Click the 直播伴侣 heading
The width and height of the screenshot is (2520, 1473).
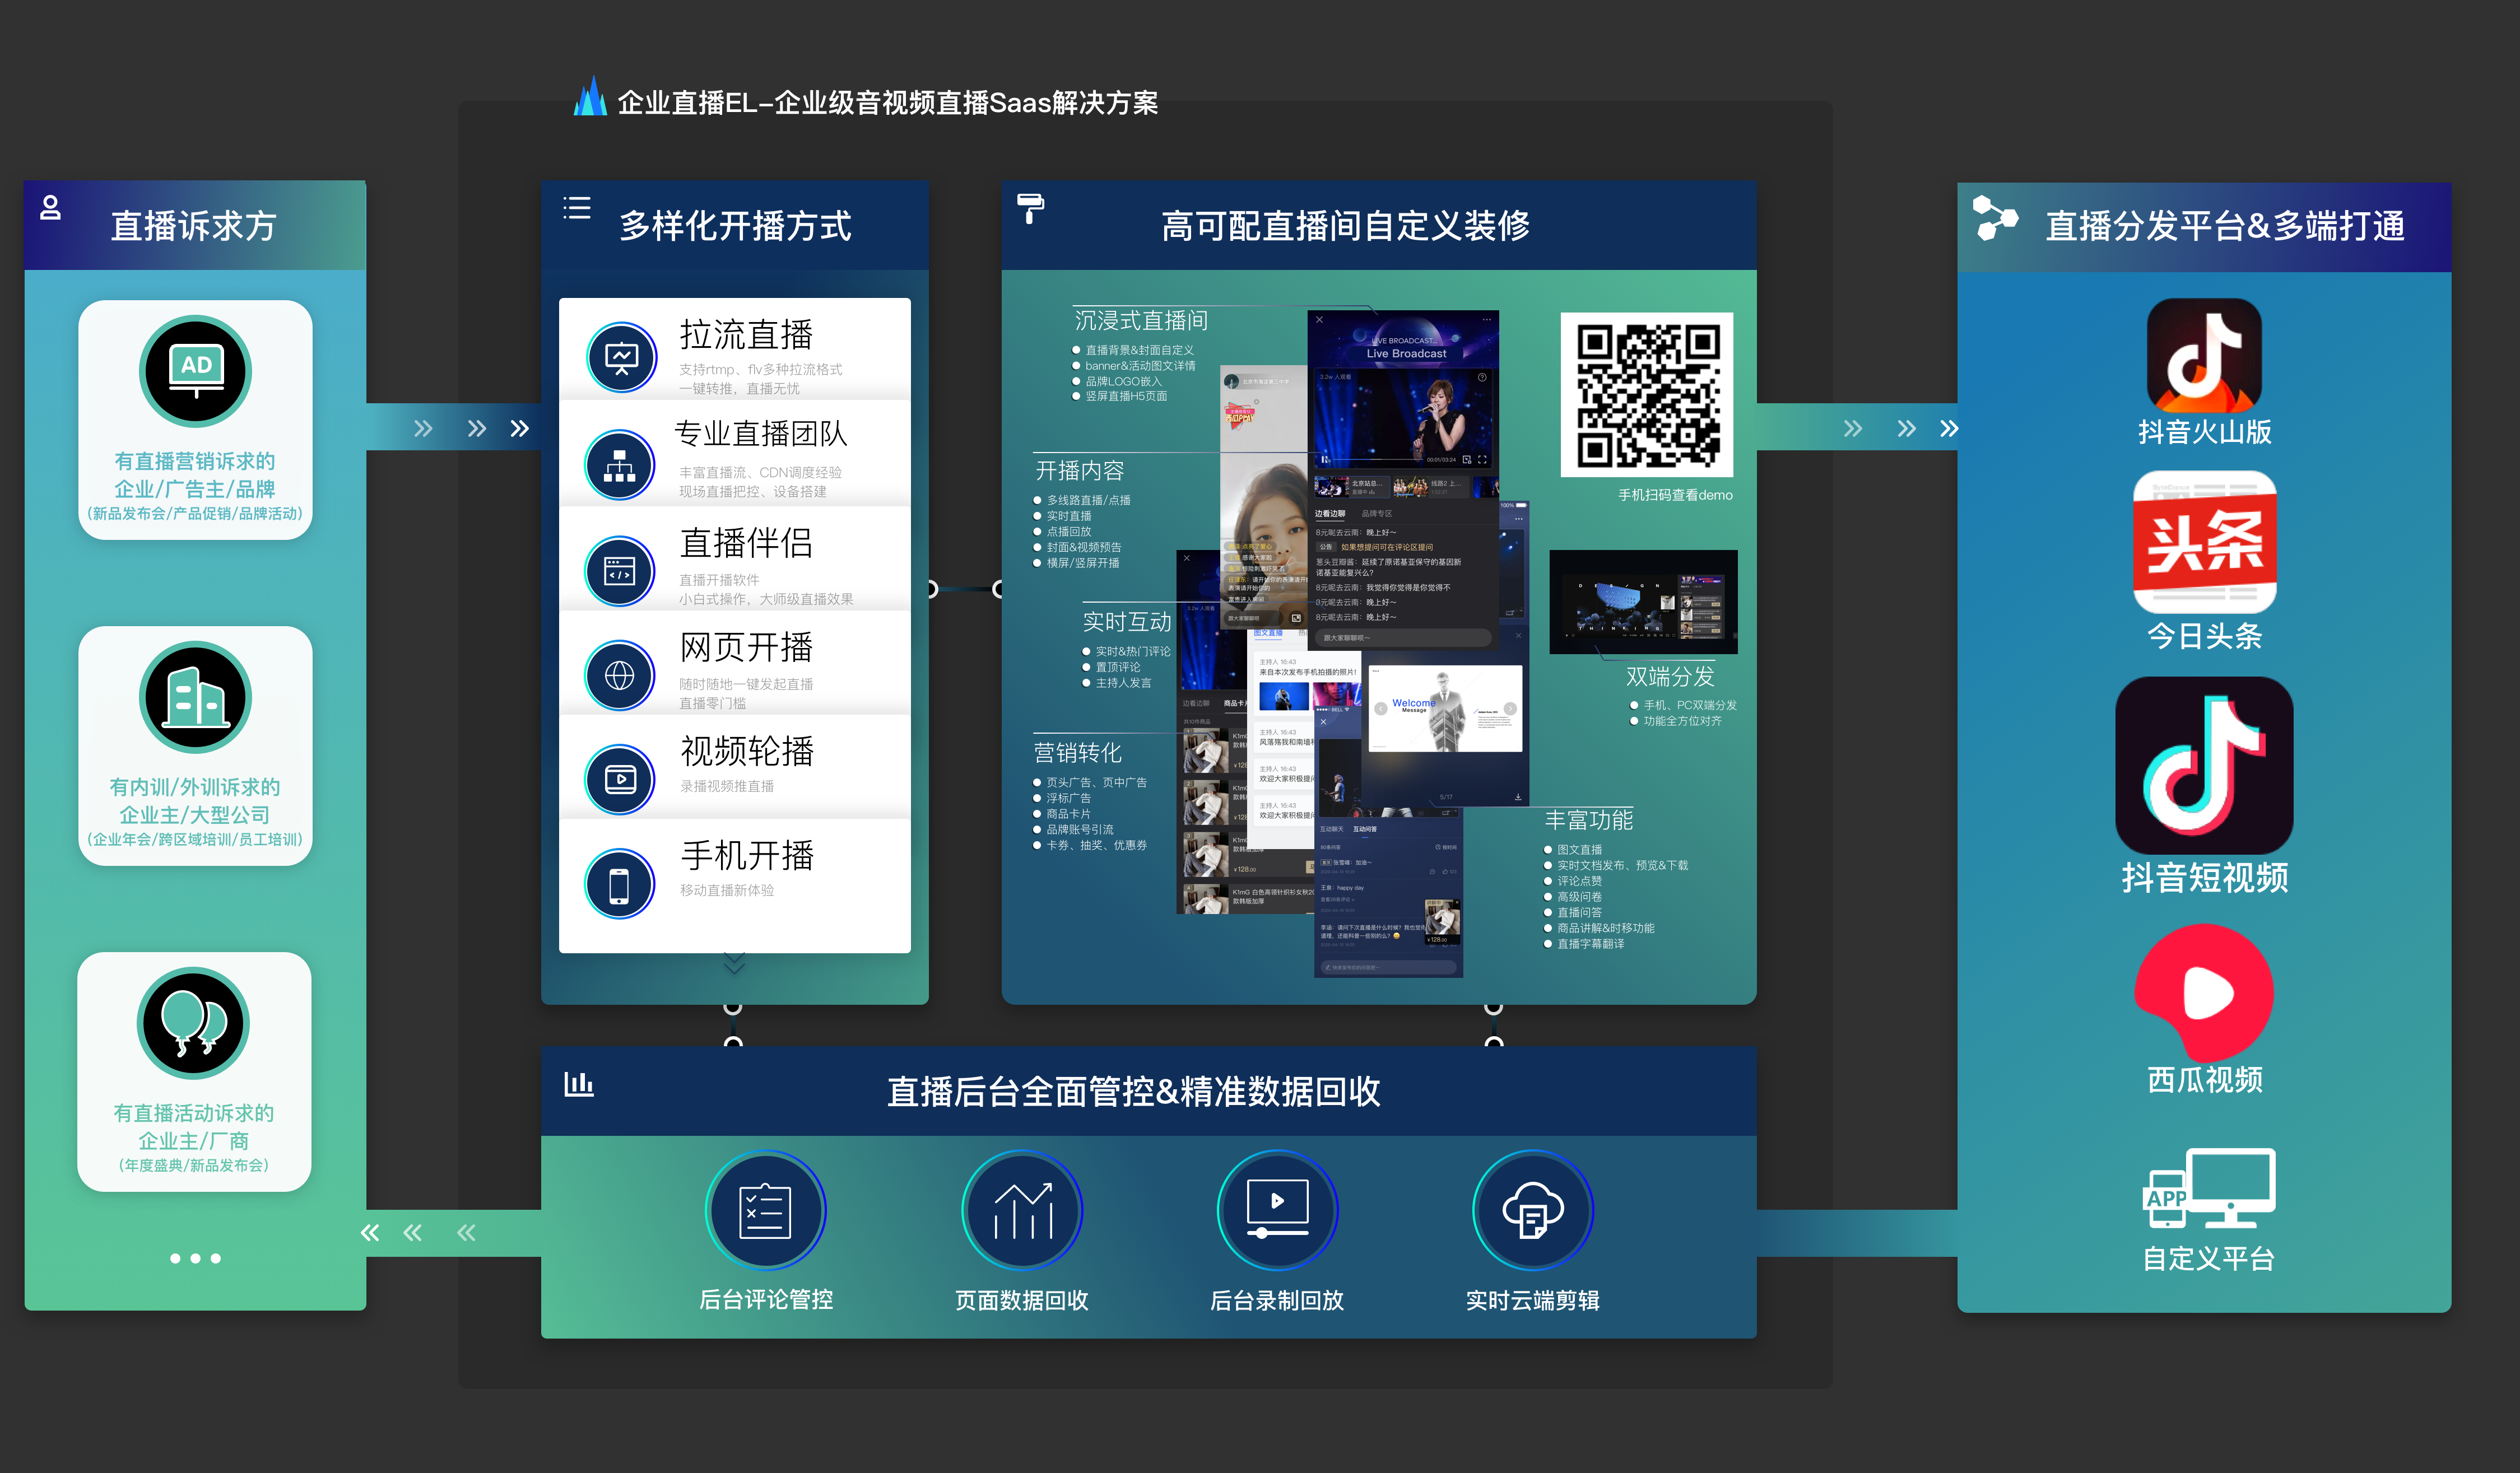(x=746, y=543)
